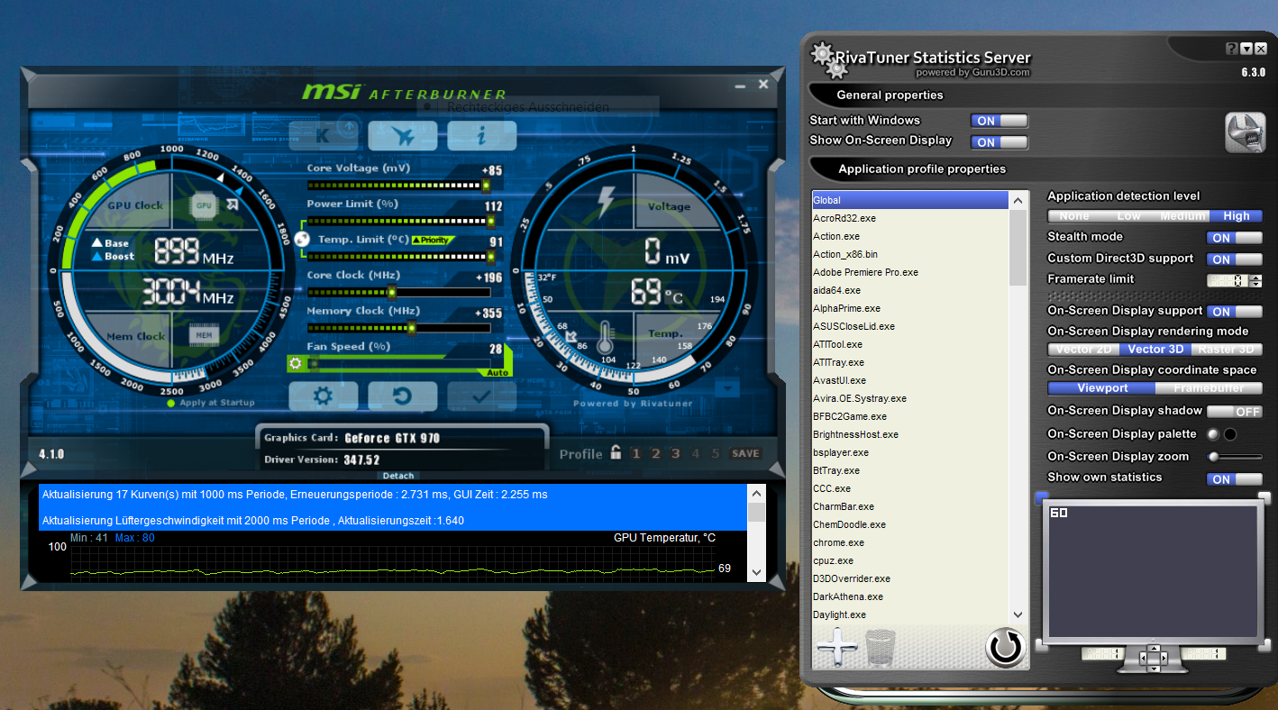
Task: Select Medium application detection level
Action: pyautogui.click(x=1182, y=216)
